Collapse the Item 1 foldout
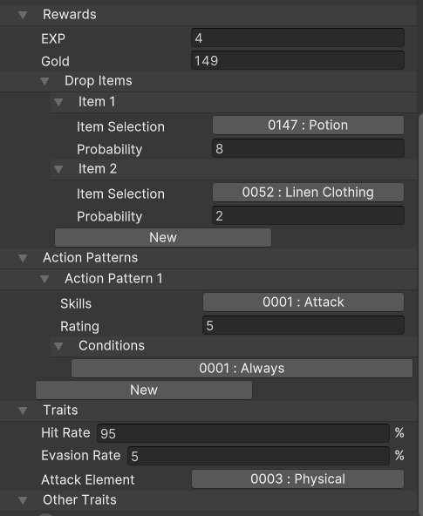The height and width of the screenshot is (516, 423). click(58, 102)
